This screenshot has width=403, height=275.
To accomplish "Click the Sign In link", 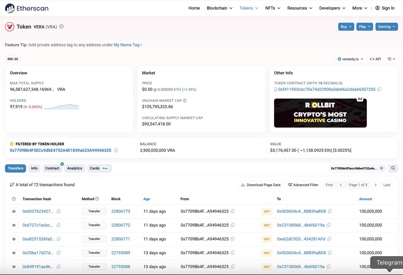I will tap(385, 8).
